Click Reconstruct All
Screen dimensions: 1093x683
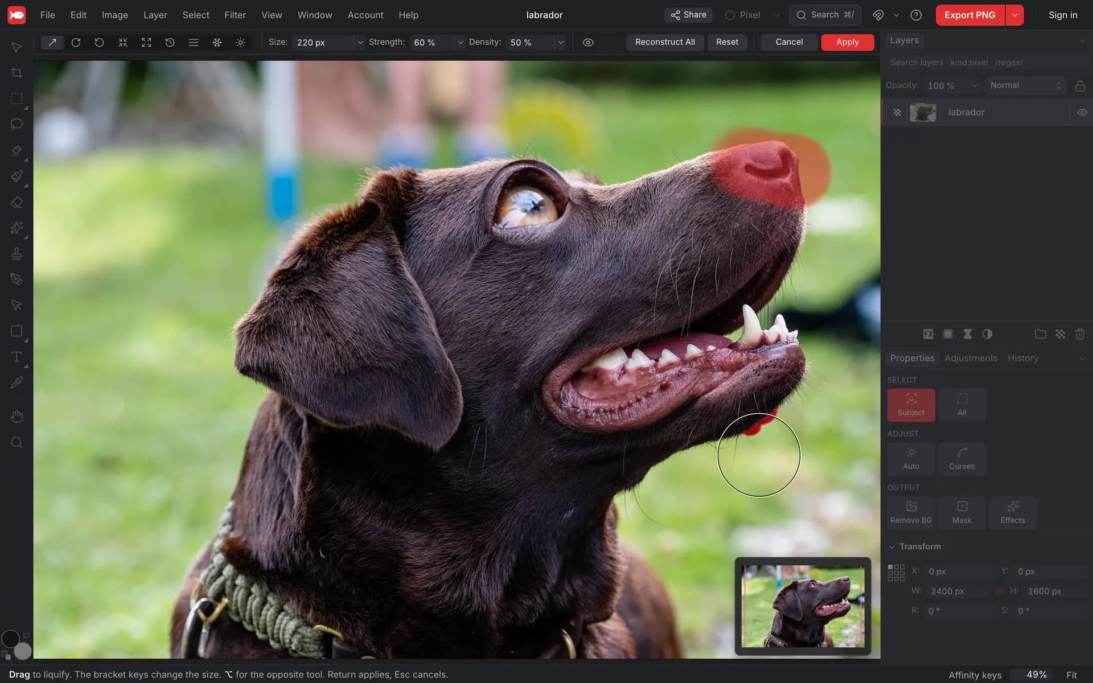pyautogui.click(x=665, y=42)
